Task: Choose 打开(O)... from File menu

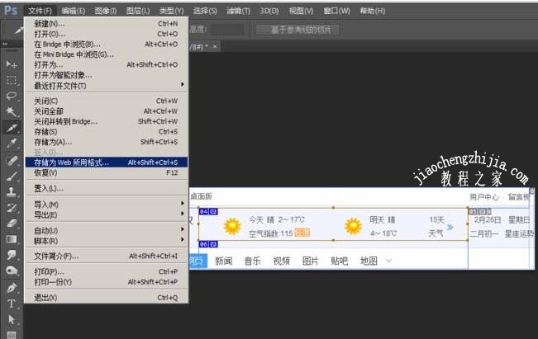Action: (x=107, y=34)
